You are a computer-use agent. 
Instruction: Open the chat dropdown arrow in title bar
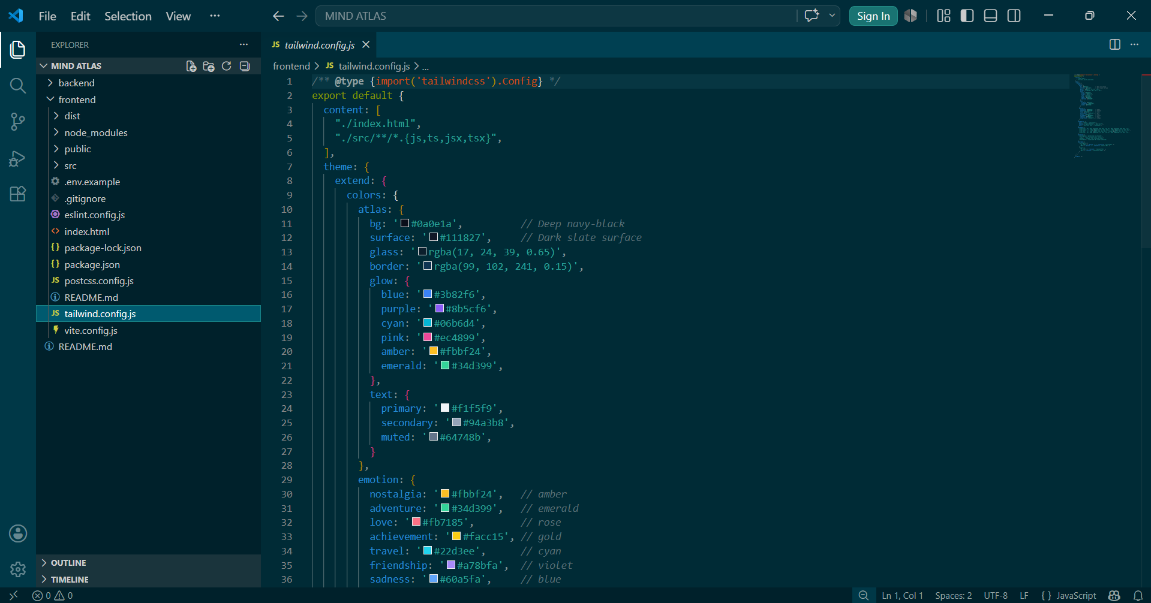832,16
